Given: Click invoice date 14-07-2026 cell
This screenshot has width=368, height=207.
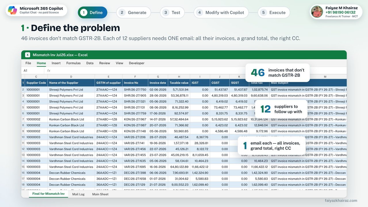Looking at the screenshot, I should pyautogui.click(x=158, y=119).
